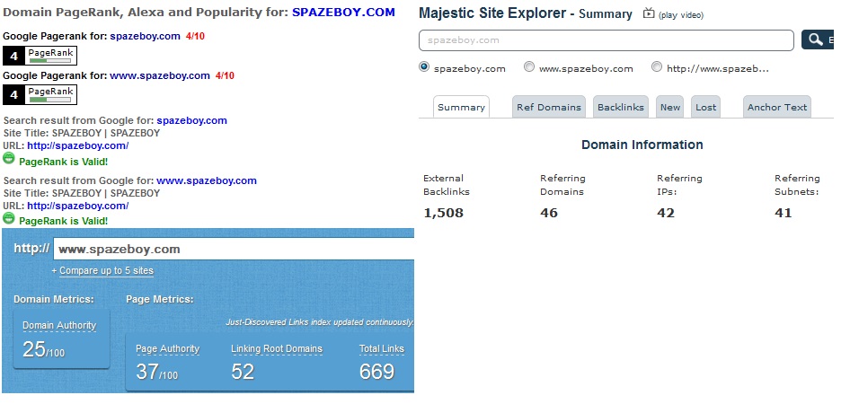
Task: Click spazeboy.com link in first search result
Action: (192, 120)
